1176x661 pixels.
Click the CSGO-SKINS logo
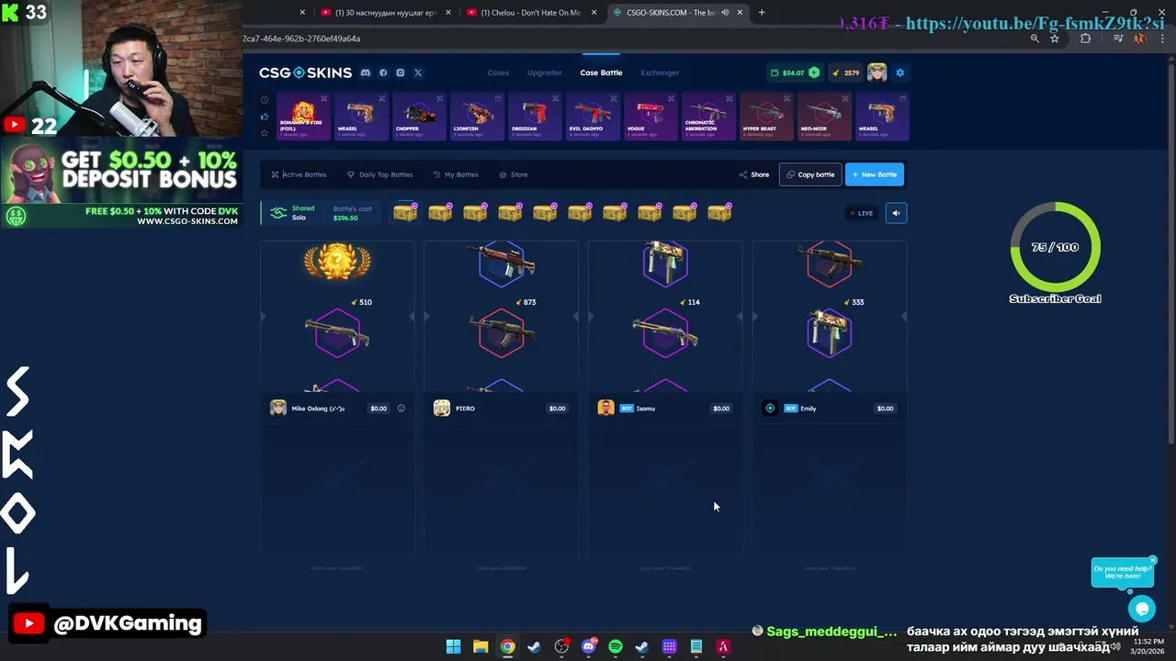tap(305, 73)
